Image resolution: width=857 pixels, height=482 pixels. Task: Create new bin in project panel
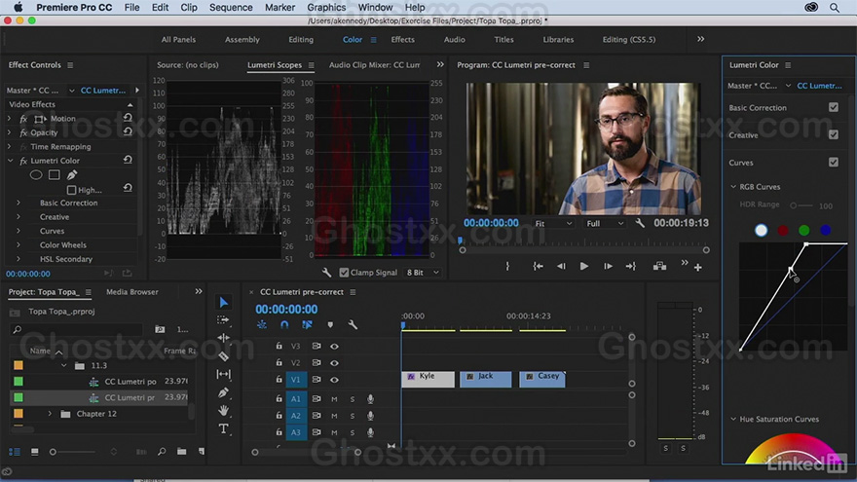pos(181,452)
